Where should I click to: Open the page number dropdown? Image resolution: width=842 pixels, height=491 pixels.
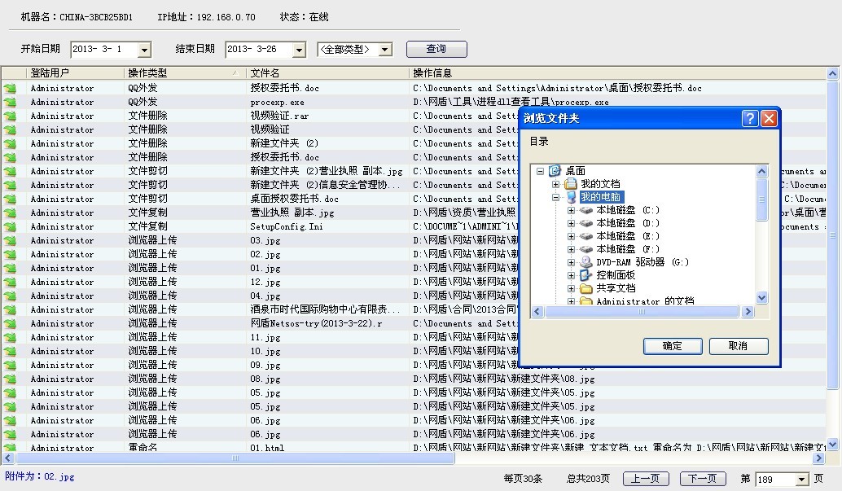pyautogui.click(x=802, y=480)
